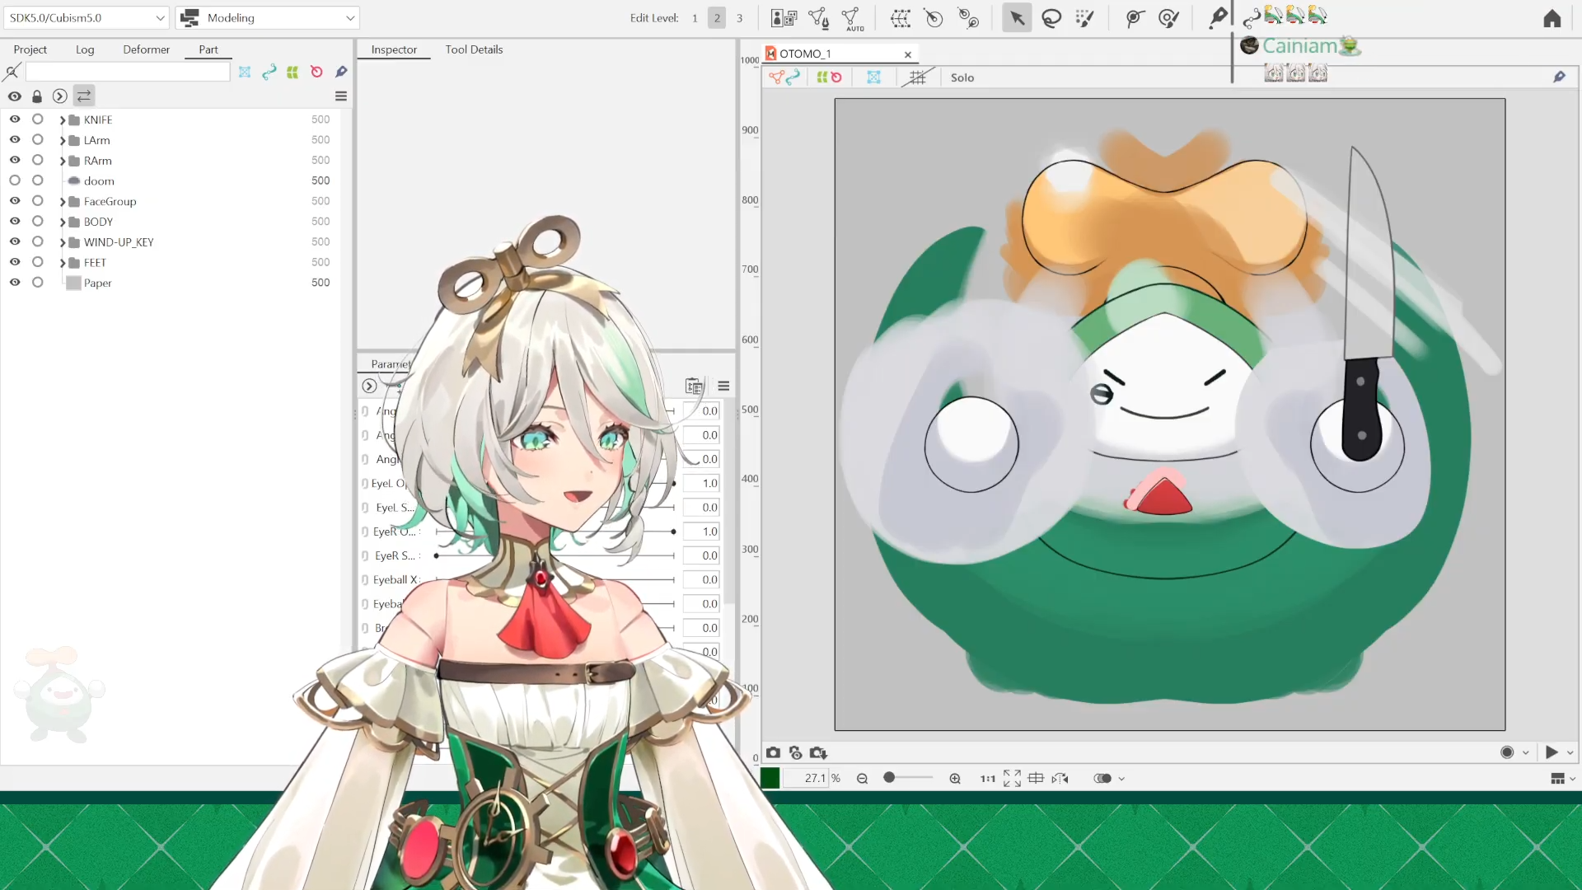
Task: Select the Lasso selection tool
Action: pyautogui.click(x=1051, y=18)
